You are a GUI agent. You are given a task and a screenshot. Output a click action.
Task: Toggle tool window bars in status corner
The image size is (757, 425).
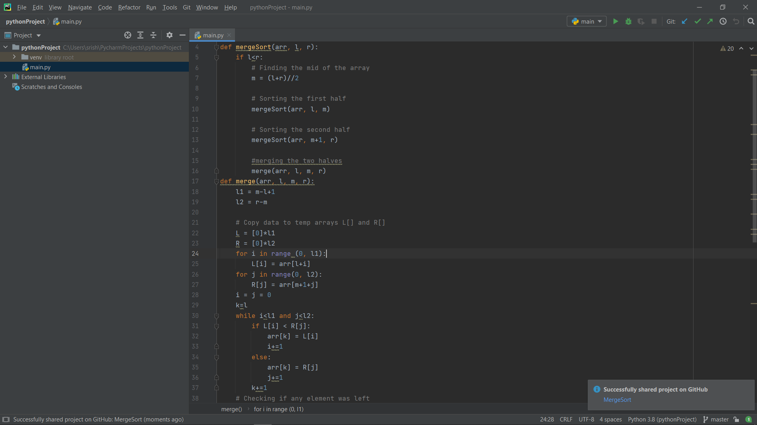(x=6, y=419)
